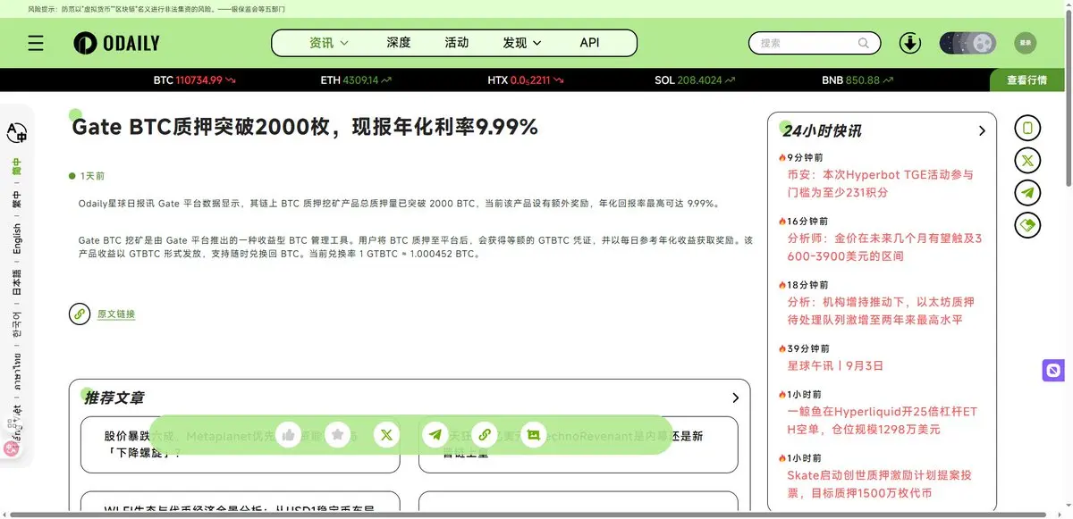Viewport: 1073px width, 519px height.
Task: Open news: 以太坊质押待处理队列激增
Action: 881,311
